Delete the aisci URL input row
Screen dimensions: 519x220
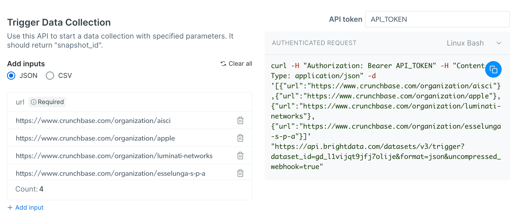[240, 120]
